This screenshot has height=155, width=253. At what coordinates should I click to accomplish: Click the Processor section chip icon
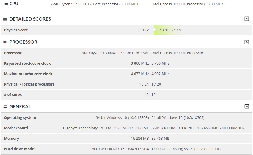point(5,42)
